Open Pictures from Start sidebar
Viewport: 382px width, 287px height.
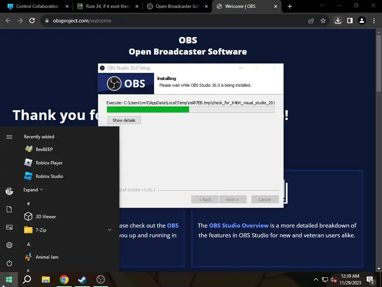pyautogui.click(x=9, y=227)
